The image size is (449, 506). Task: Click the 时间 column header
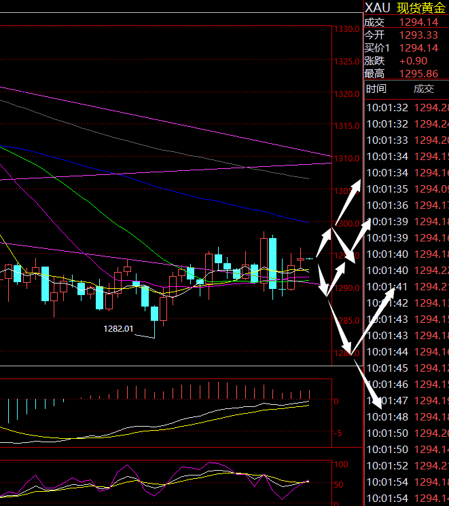(376, 89)
